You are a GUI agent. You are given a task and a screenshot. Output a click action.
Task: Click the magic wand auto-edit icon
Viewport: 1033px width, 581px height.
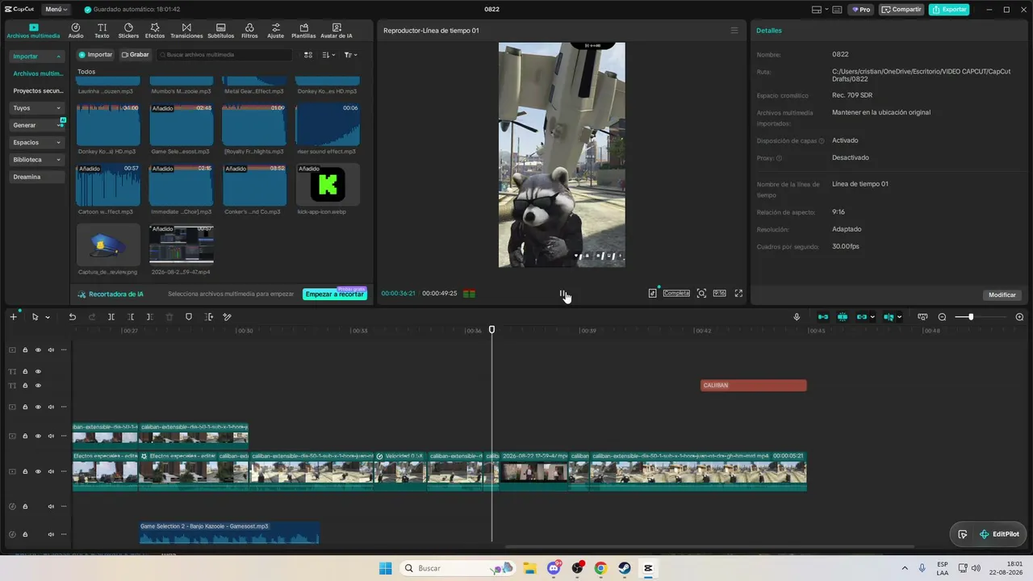coord(228,317)
